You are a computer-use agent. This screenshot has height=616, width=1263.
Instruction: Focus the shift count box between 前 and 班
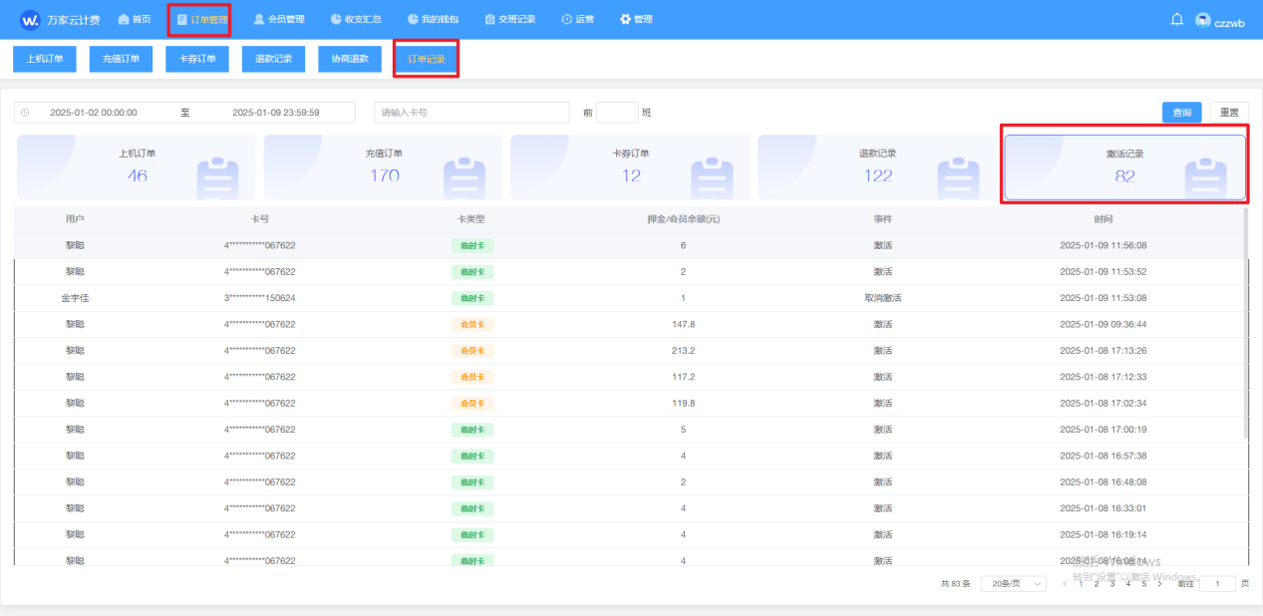617,113
